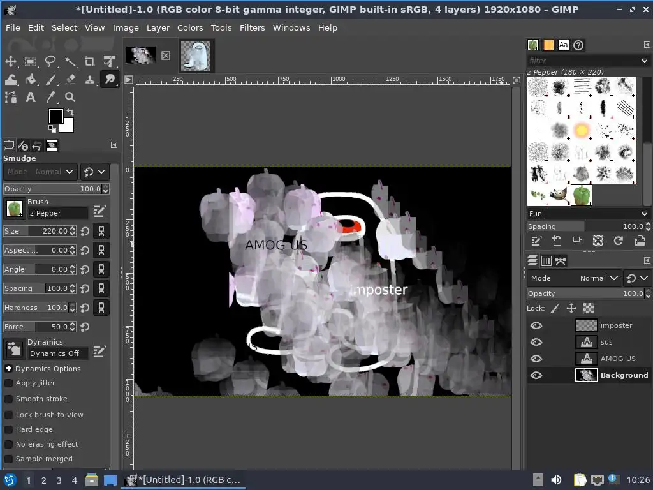Image resolution: width=653 pixels, height=490 pixels.
Task: Open layers panel configuration menu
Action: (647, 261)
